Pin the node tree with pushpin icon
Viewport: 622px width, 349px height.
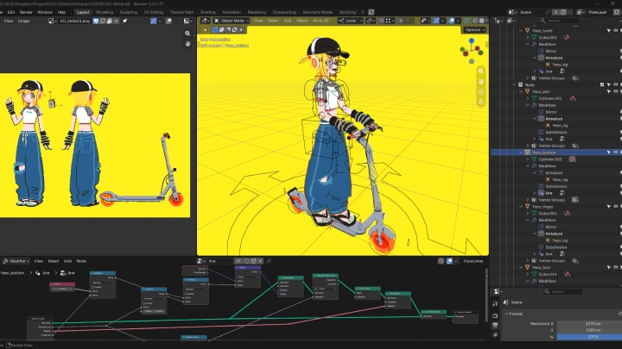point(269,261)
